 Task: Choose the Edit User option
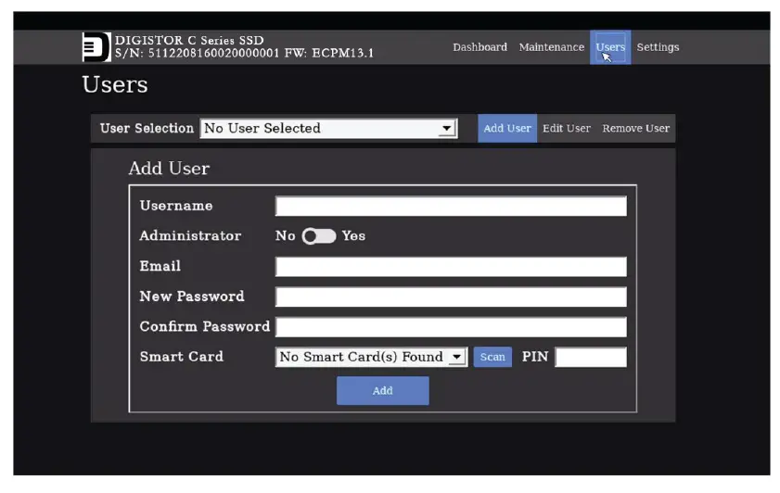click(x=566, y=128)
